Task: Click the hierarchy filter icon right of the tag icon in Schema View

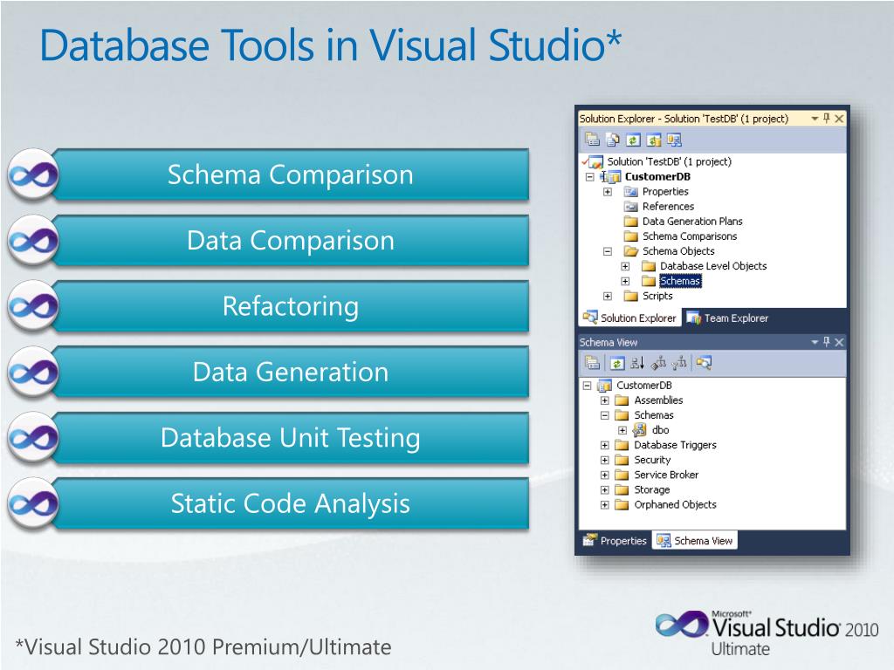Action: pos(679,363)
